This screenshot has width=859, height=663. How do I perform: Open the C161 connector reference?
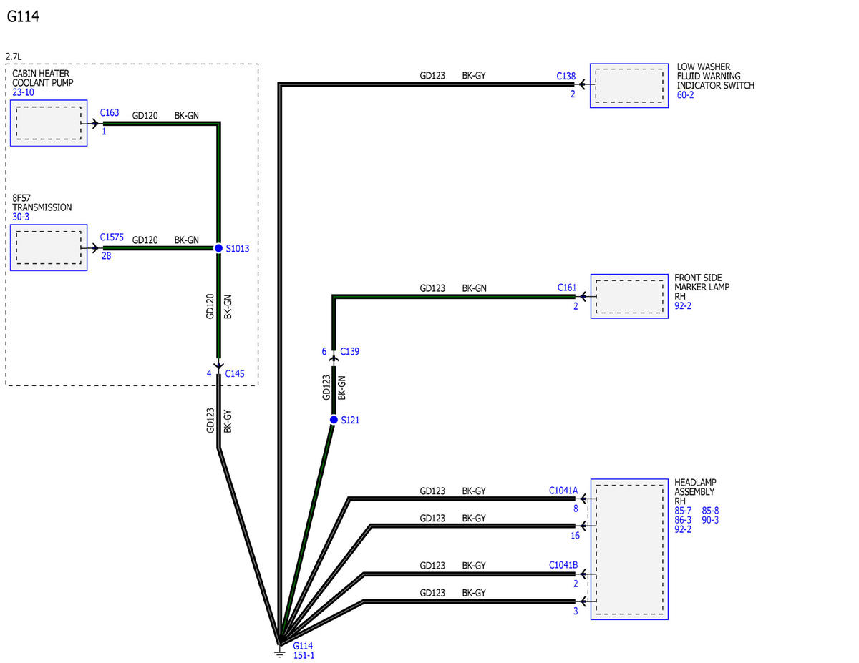567,288
